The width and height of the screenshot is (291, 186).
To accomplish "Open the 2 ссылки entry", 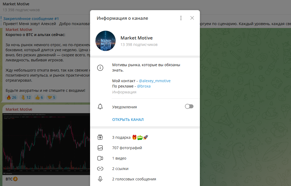I will [x=145, y=169].
